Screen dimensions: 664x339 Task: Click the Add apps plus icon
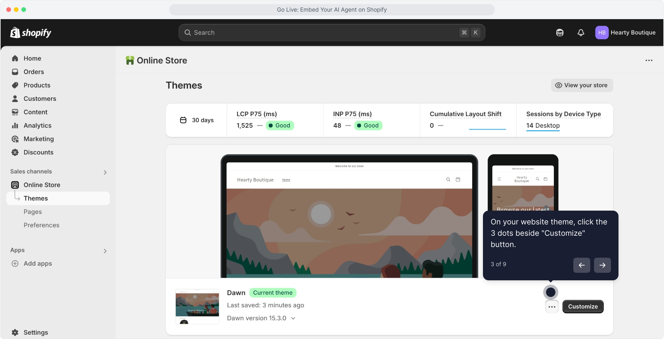click(x=15, y=264)
